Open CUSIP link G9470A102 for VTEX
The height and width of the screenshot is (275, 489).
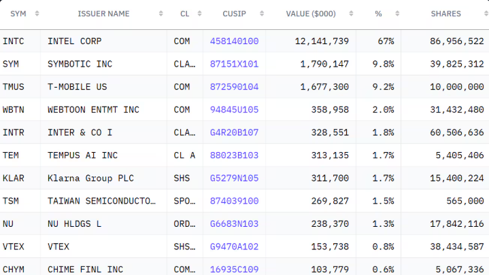click(x=234, y=246)
